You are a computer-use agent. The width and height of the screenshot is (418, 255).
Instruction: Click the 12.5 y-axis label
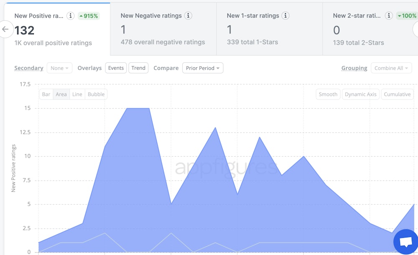click(25, 132)
